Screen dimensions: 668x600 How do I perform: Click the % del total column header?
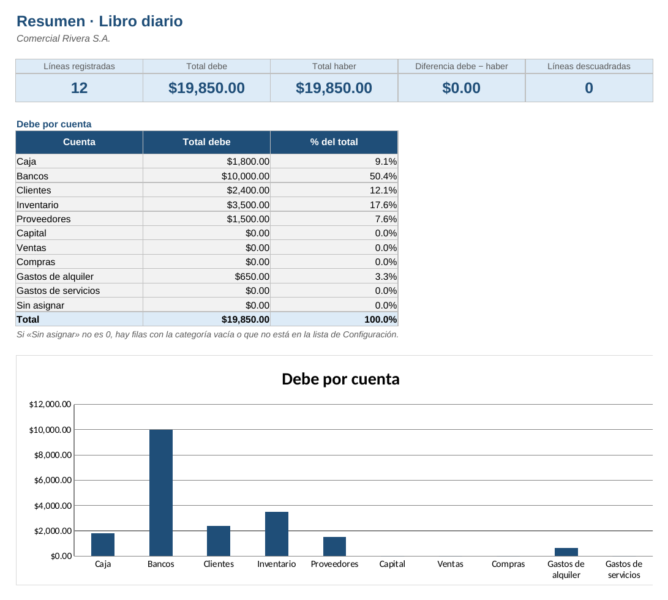tap(334, 142)
